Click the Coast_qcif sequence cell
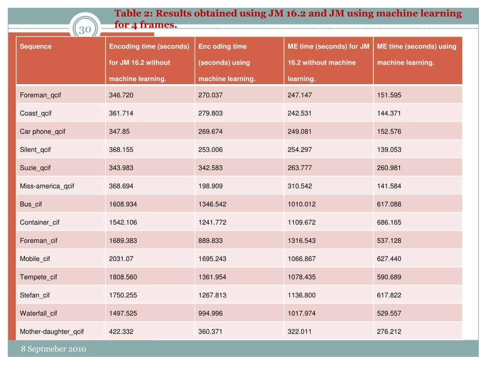The height and width of the screenshot is (365, 487). (x=36, y=113)
